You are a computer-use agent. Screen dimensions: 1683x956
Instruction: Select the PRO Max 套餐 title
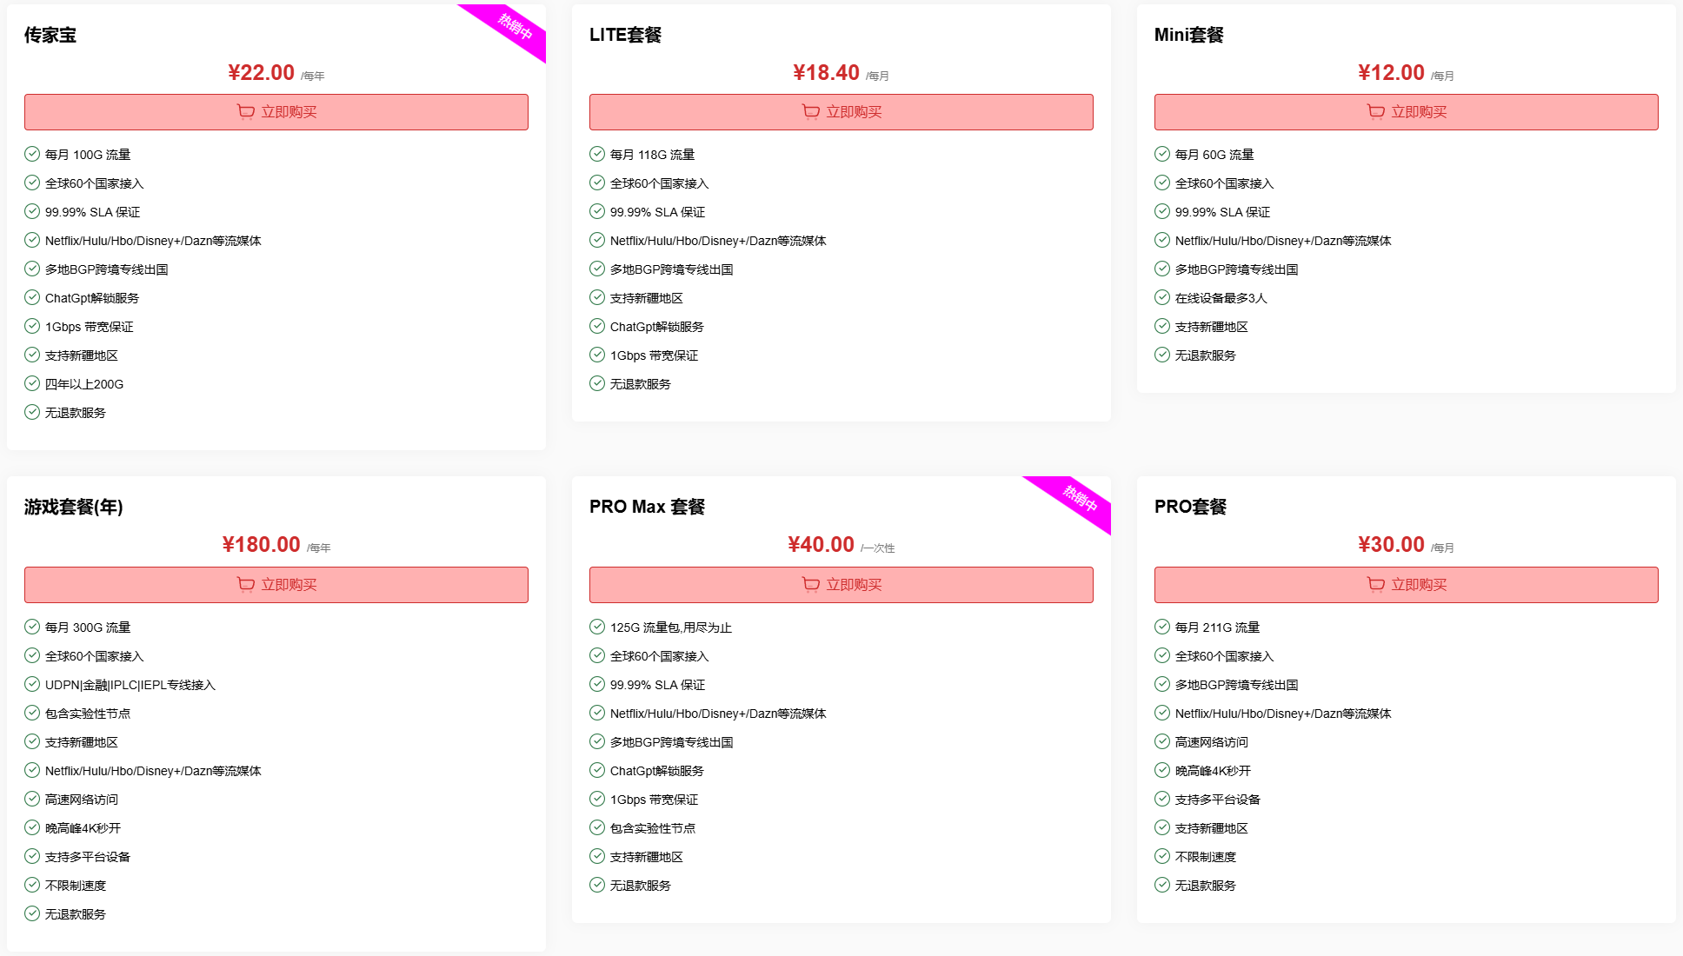coord(647,507)
